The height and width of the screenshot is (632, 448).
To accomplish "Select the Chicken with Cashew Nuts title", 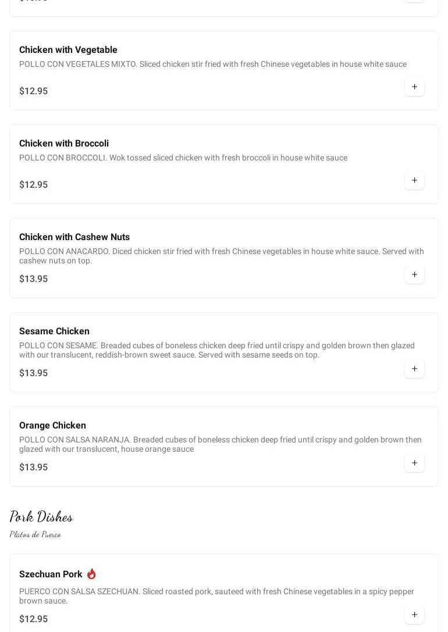I will [x=74, y=237].
